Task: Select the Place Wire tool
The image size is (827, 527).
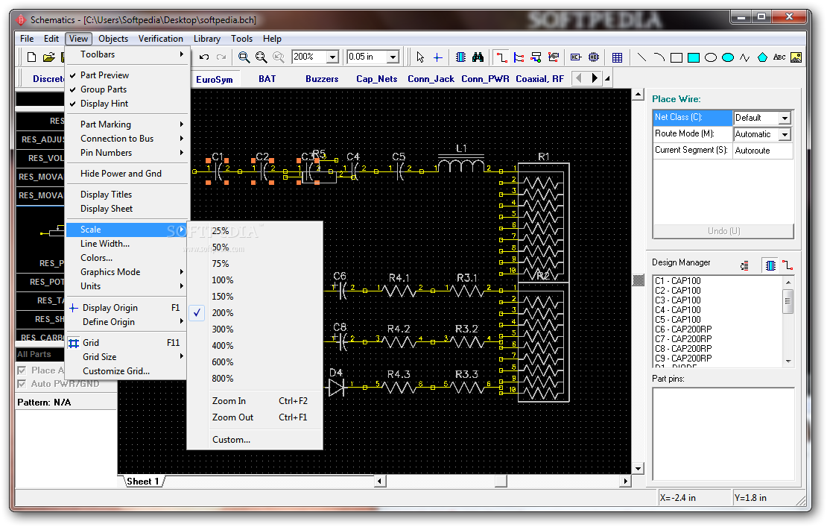Action: [501, 57]
